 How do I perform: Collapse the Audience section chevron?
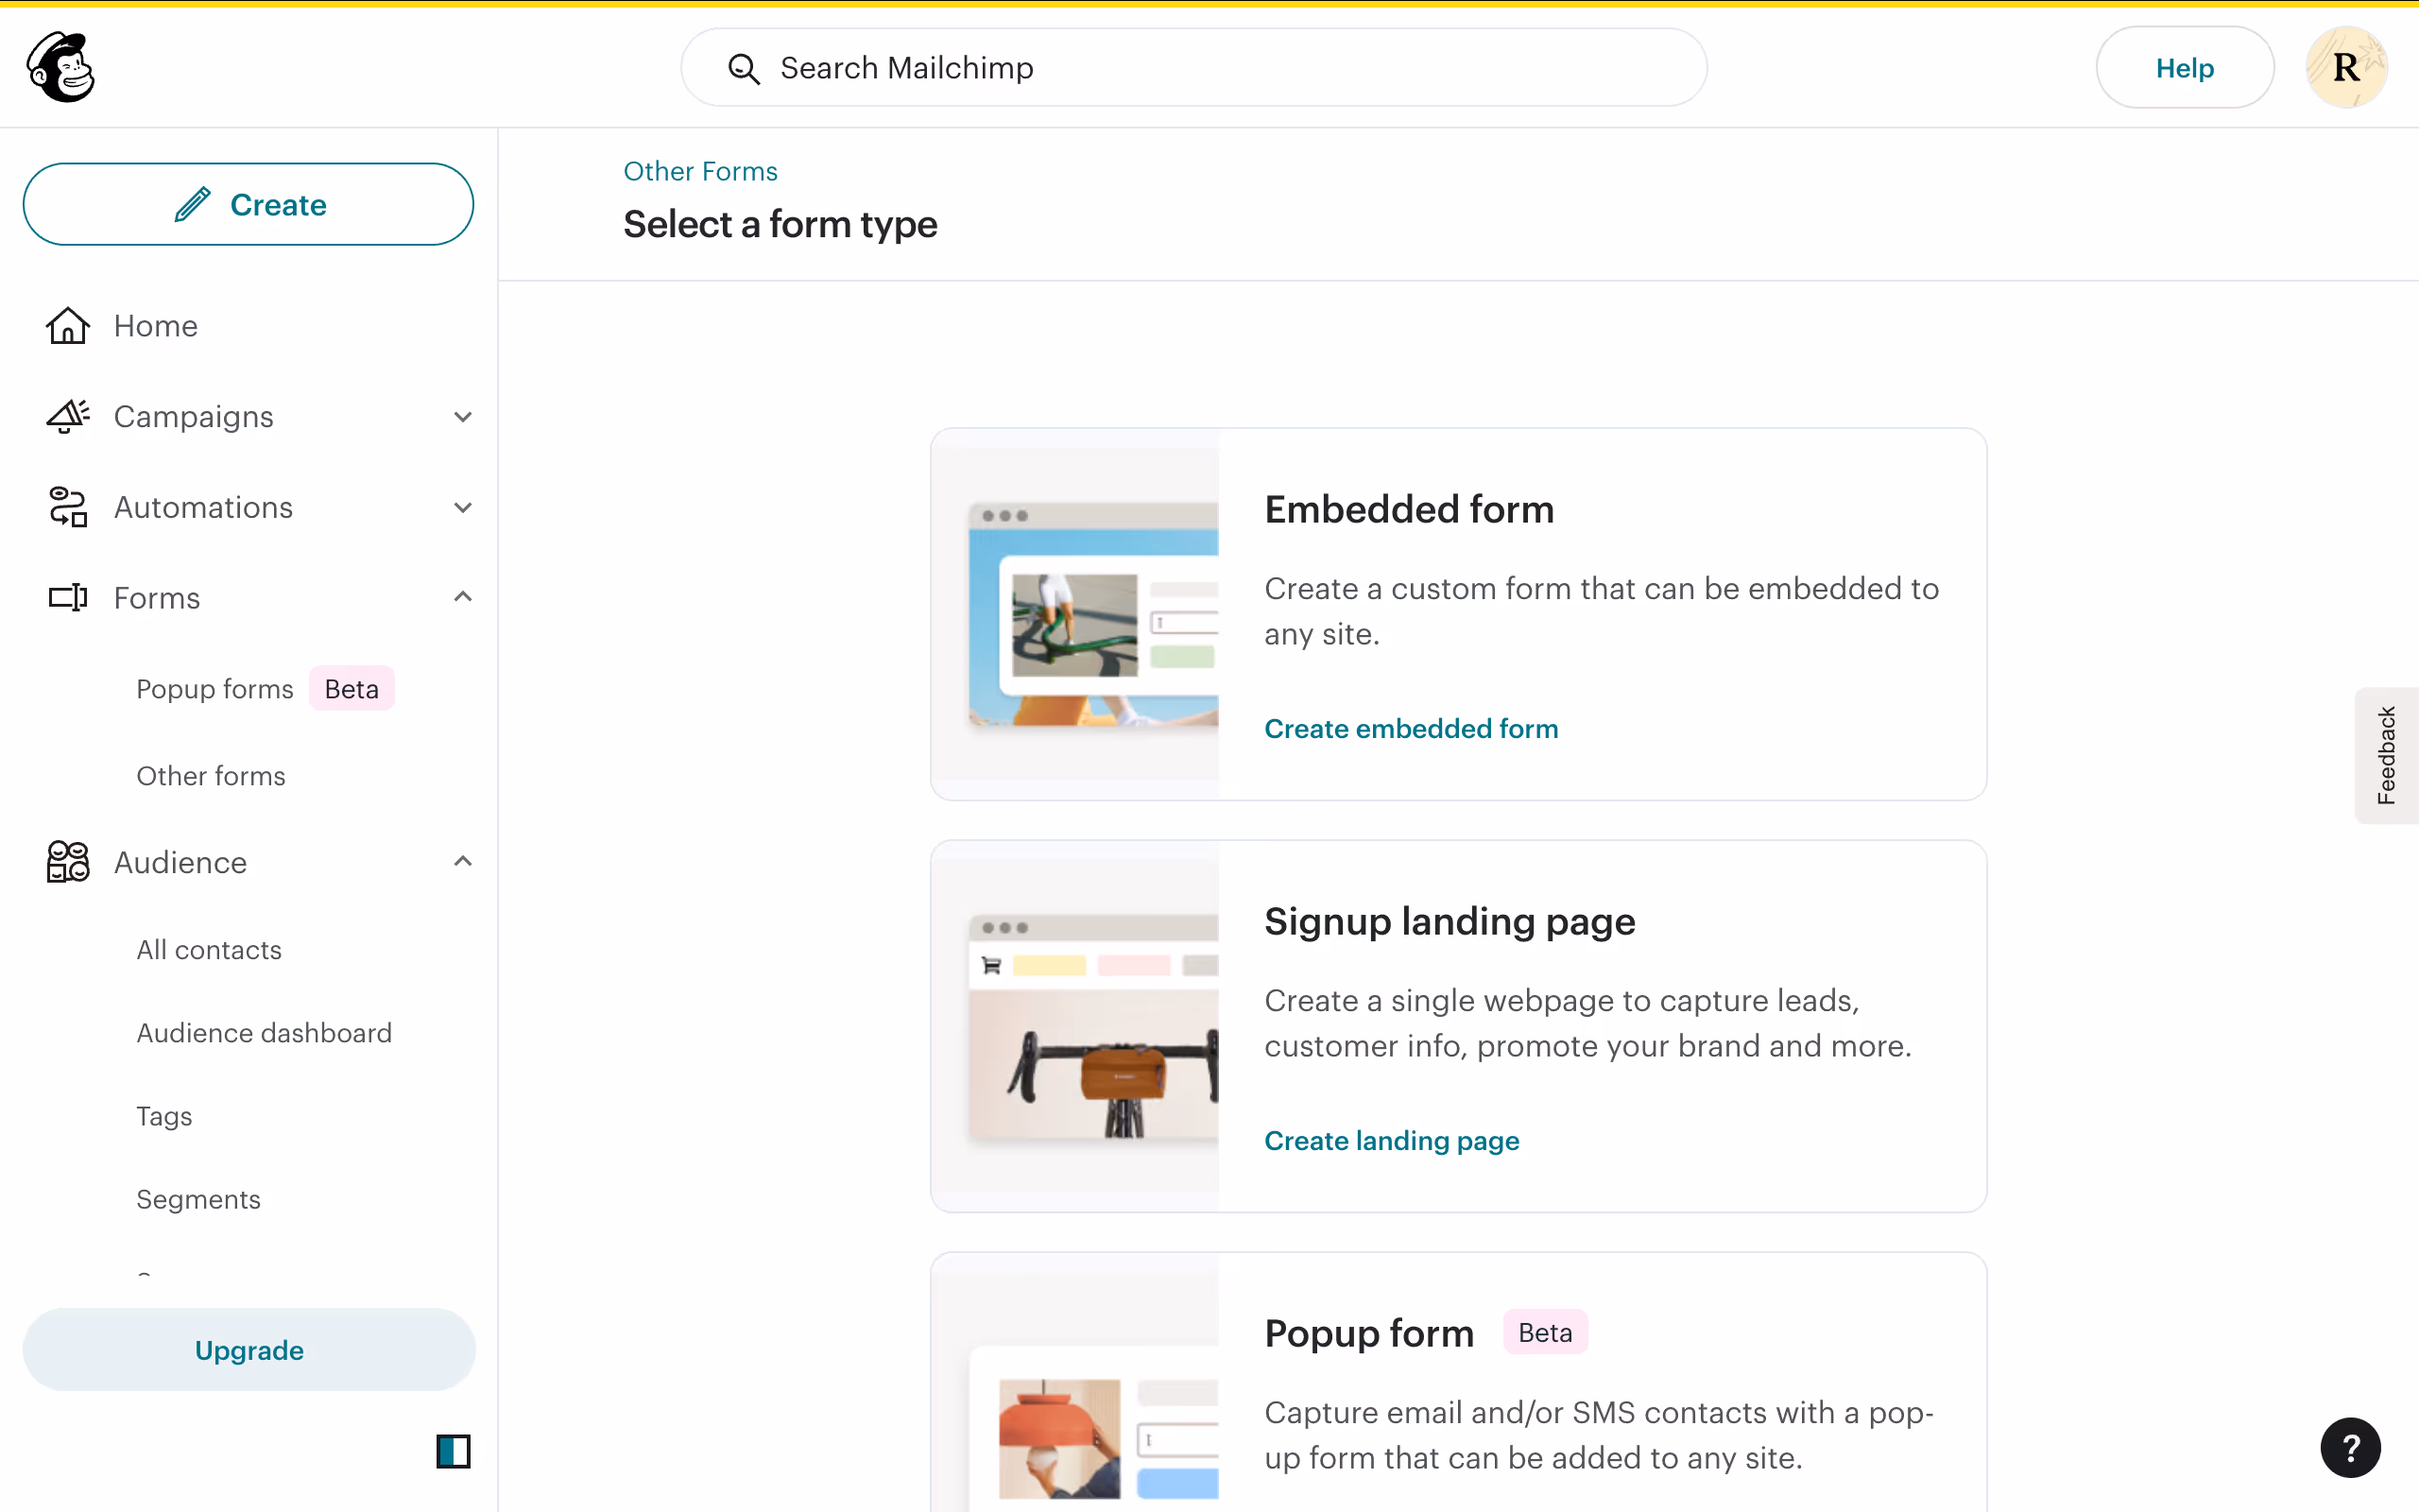463,861
